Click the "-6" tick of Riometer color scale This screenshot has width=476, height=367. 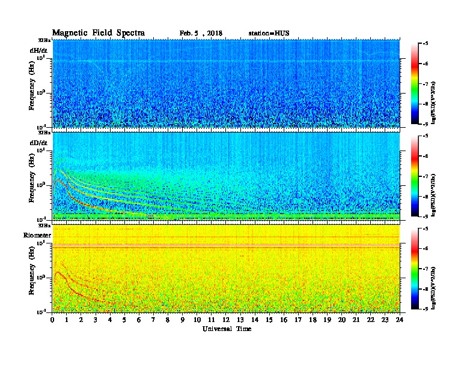click(426, 249)
